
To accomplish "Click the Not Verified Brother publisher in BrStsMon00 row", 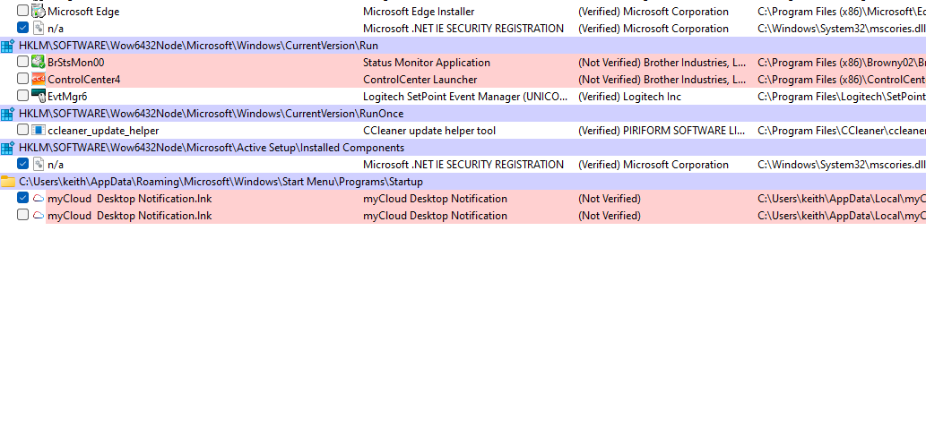I will [662, 63].
